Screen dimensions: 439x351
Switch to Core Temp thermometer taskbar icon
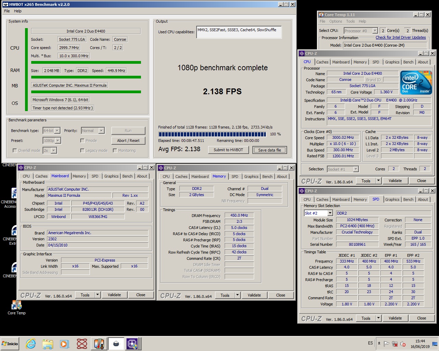(x=99, y=343)
